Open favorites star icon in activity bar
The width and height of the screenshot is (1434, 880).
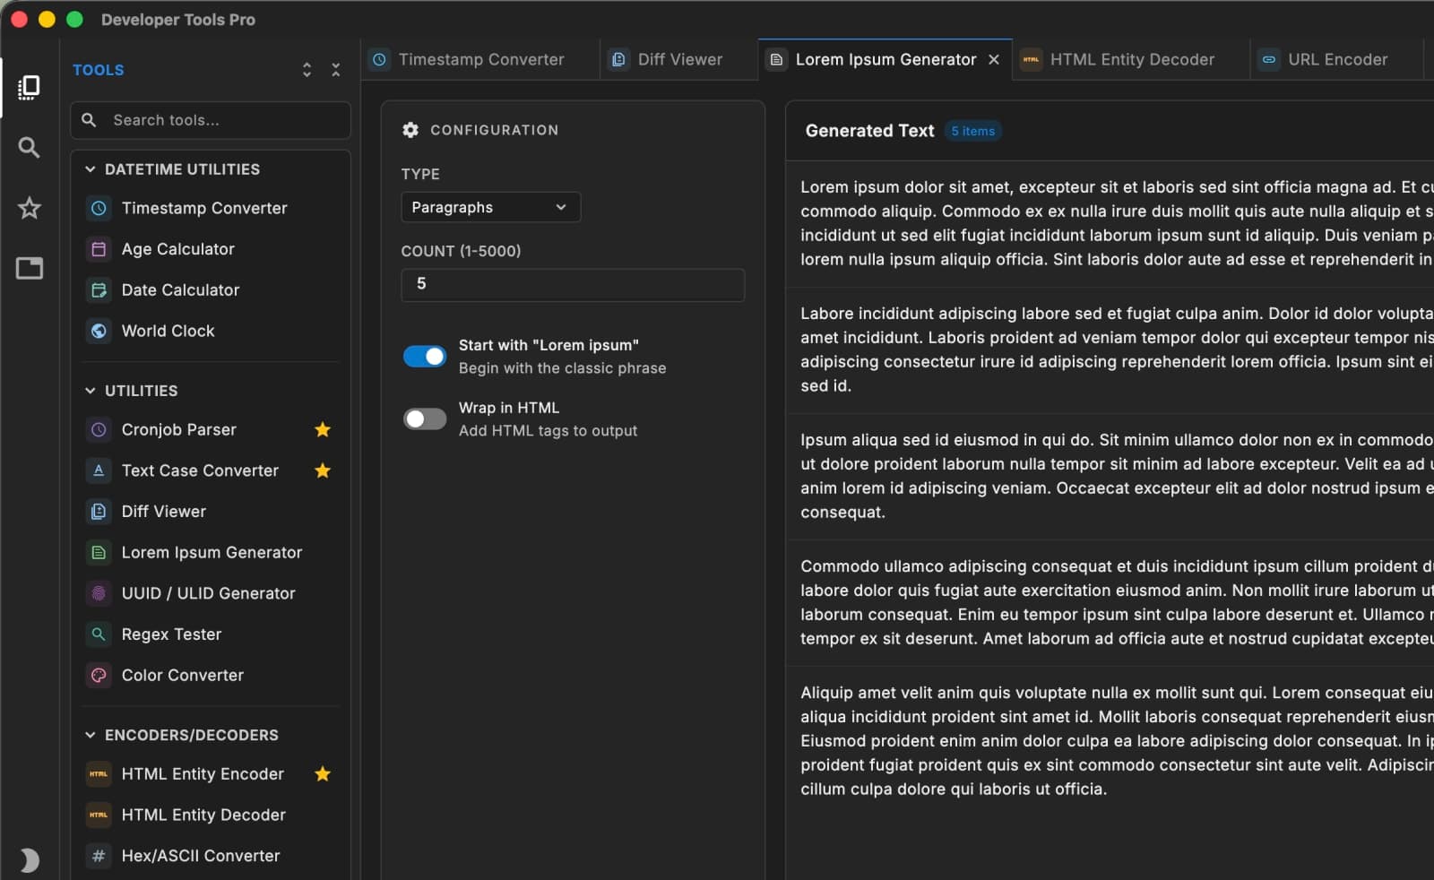(29, 208)
